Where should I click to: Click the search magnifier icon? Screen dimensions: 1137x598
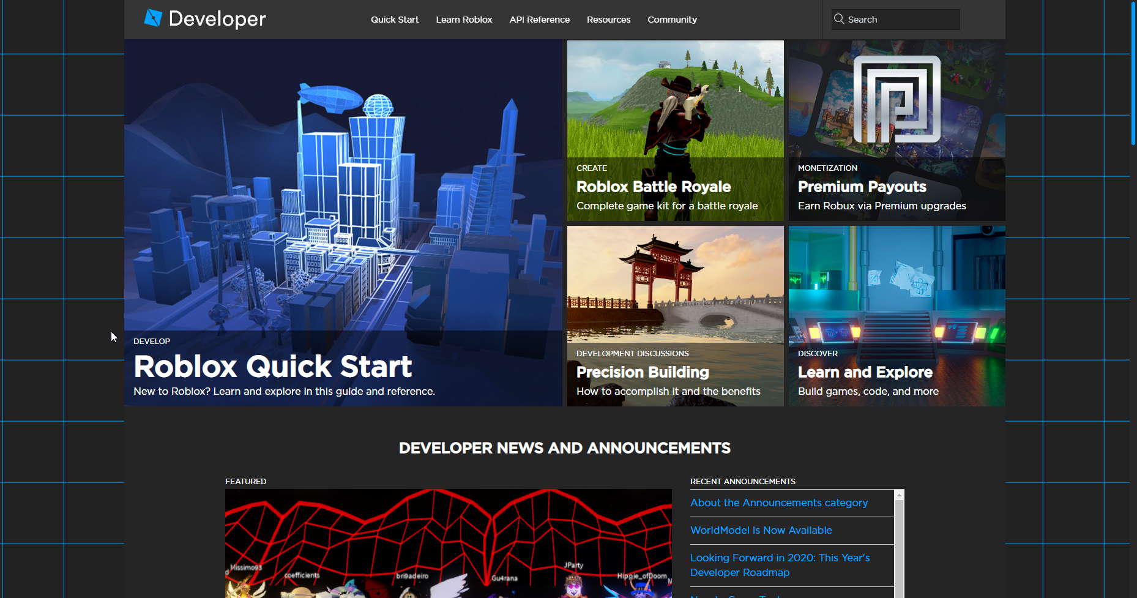click(x=839, y=19)
